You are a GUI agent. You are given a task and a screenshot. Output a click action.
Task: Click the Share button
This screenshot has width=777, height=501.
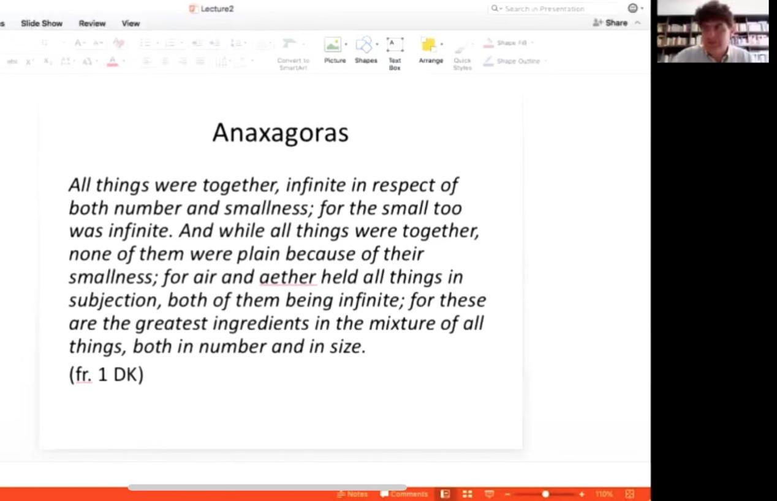(x=610, y=23)
